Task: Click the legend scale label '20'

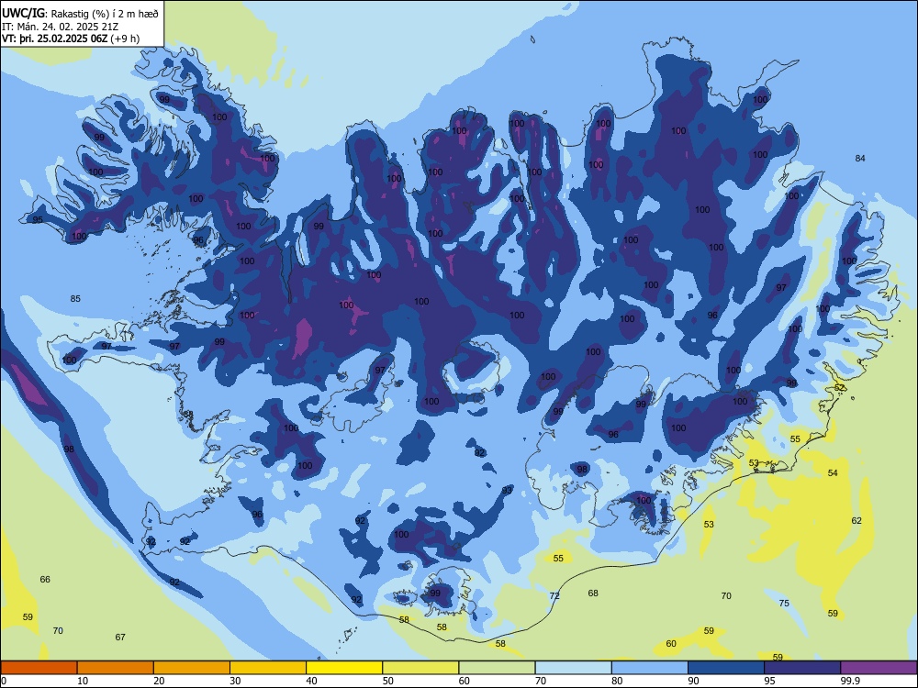Action: point(159,681)
